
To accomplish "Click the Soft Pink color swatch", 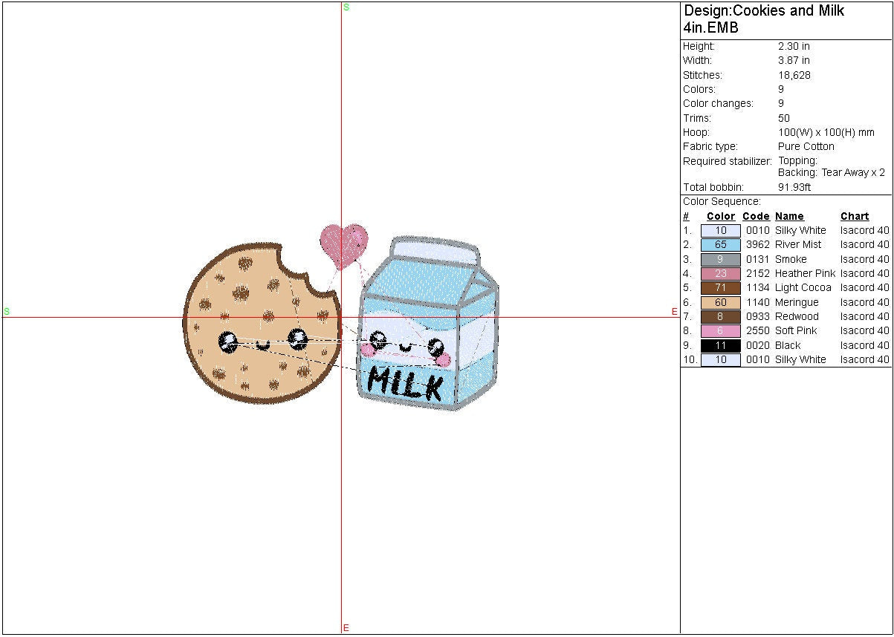I will [720, 330].
